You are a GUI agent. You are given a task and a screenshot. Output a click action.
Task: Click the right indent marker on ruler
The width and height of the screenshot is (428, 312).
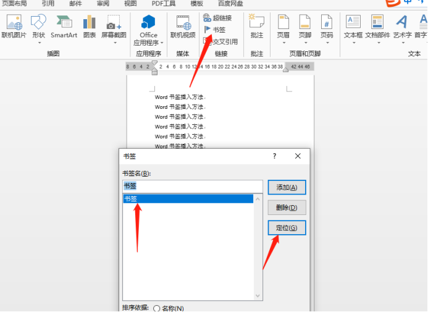tap(285, 70)
